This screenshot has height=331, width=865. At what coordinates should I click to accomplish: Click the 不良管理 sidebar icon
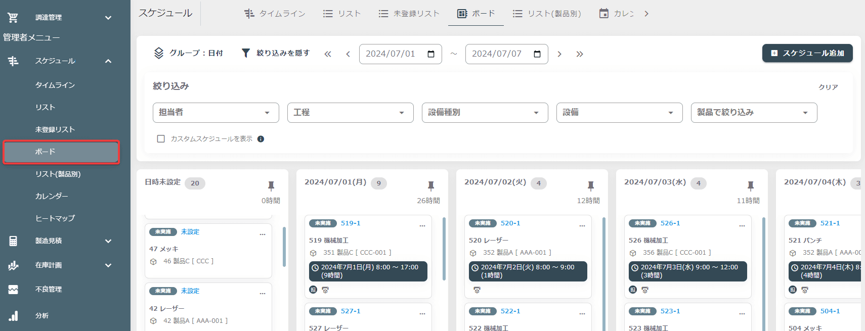point(13,290)
